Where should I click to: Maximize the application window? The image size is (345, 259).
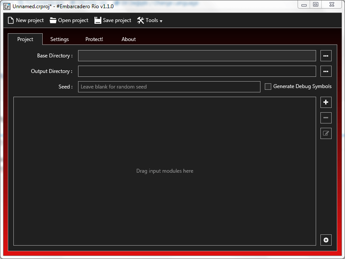(x=316, y=5)
